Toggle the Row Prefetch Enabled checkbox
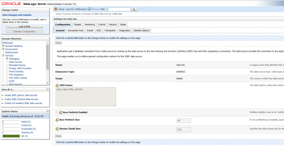Image resolution: width=284 pixels, height=146 pixels. pyautogui.click(x=57, y=112)
